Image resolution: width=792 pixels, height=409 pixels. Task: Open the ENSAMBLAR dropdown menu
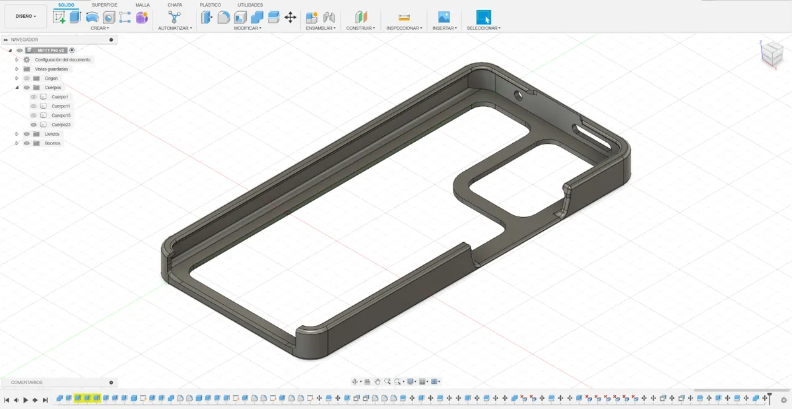(321, 28)
